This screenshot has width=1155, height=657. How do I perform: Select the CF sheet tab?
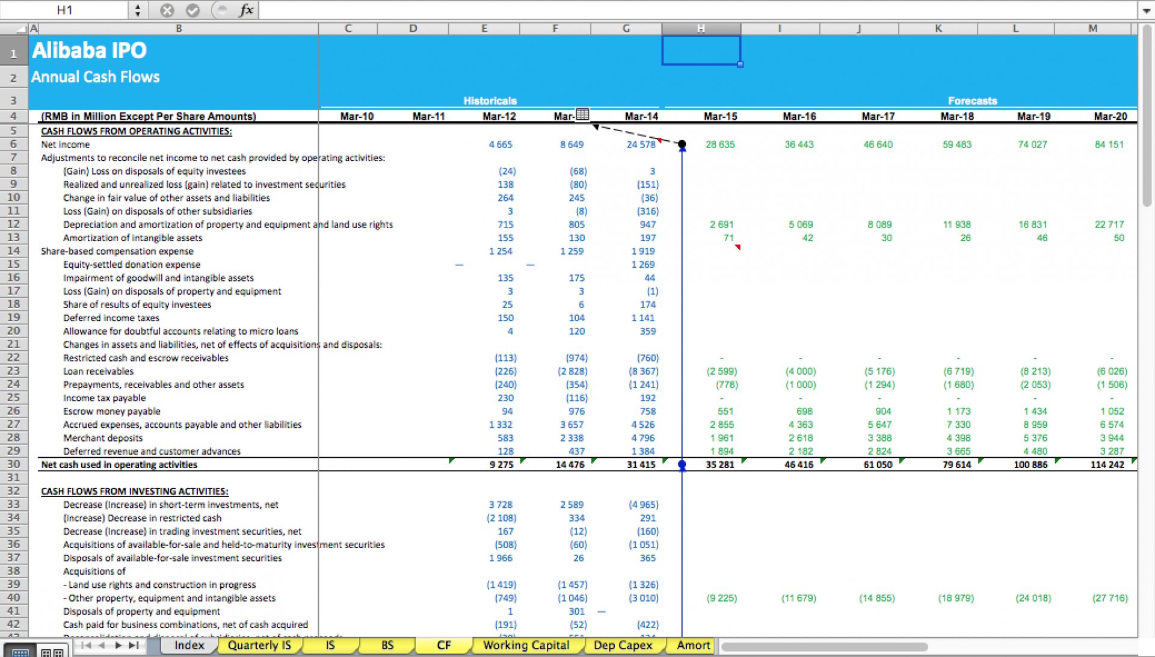coord(443,645)
